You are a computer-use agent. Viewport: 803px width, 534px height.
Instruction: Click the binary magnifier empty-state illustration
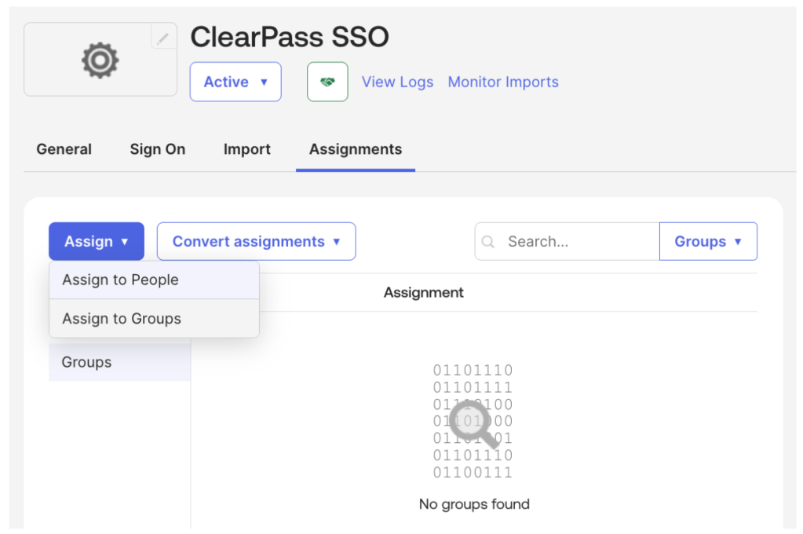coord(473,422)
